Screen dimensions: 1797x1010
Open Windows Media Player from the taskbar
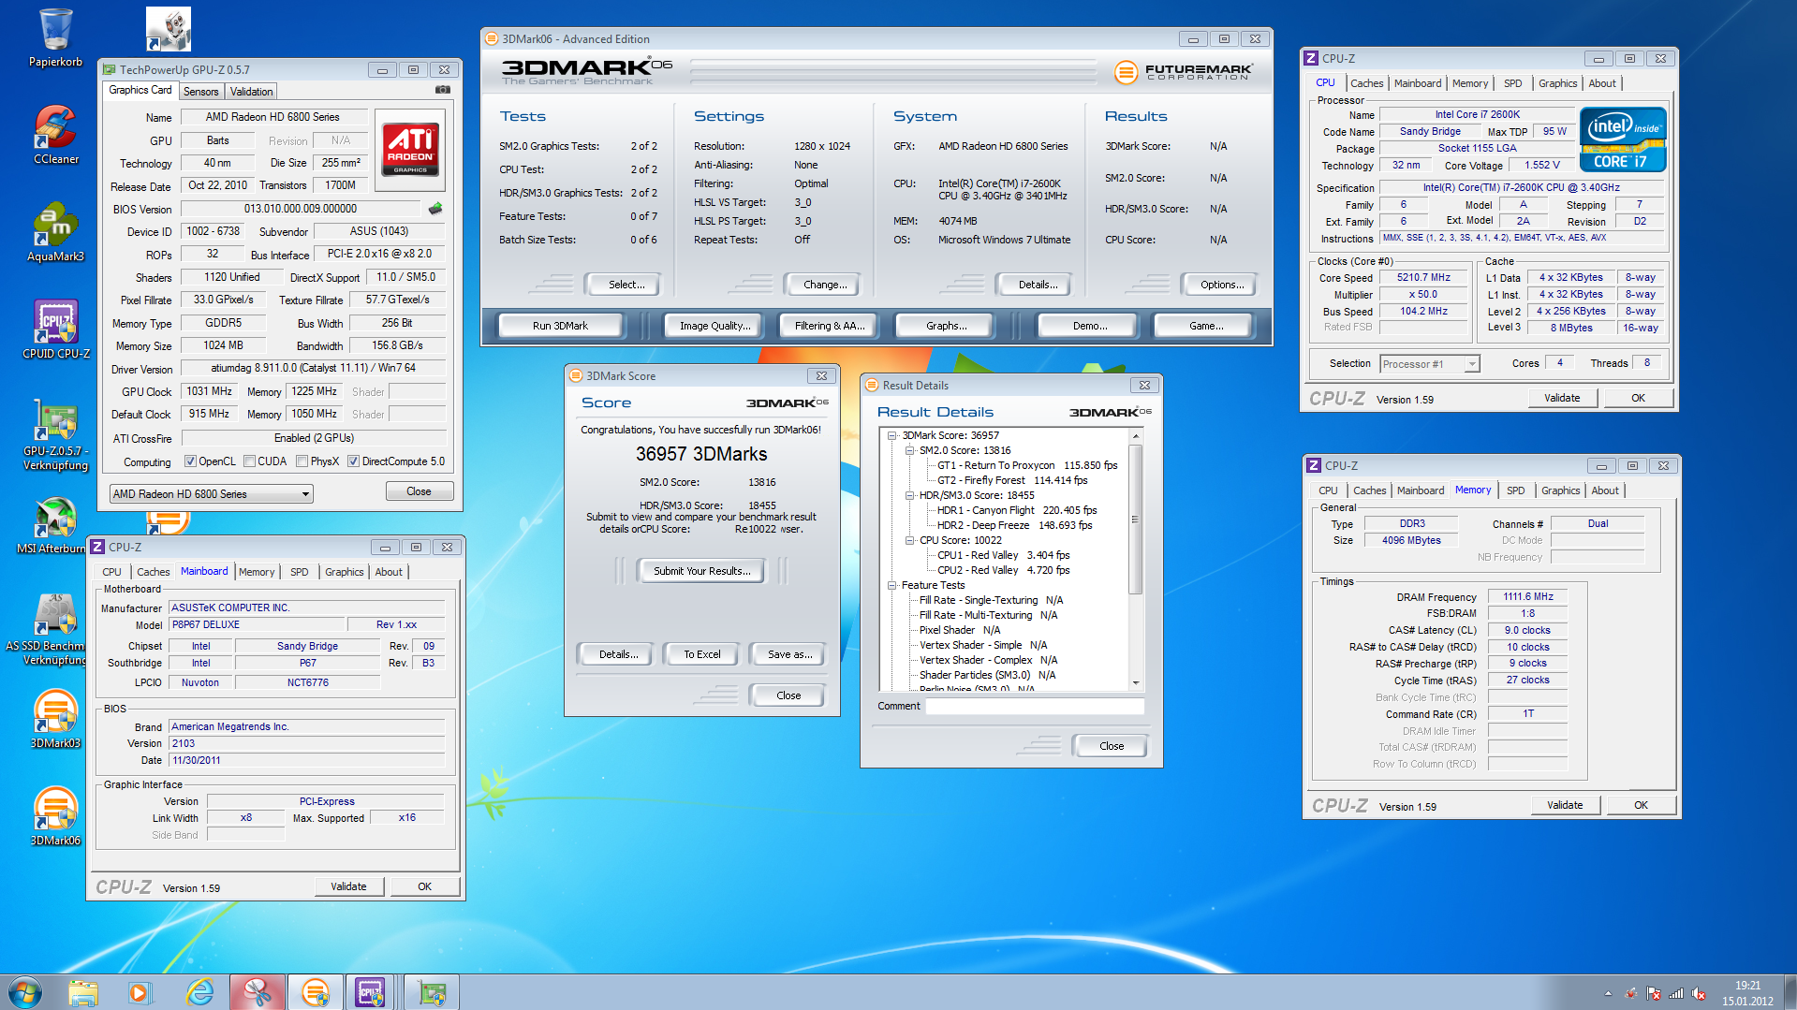[140, 992]
